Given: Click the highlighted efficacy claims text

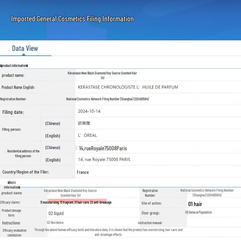Looking at the screenshot, I should pos(76,202).
